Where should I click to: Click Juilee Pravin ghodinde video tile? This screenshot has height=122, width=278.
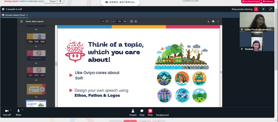click(257, 22)
